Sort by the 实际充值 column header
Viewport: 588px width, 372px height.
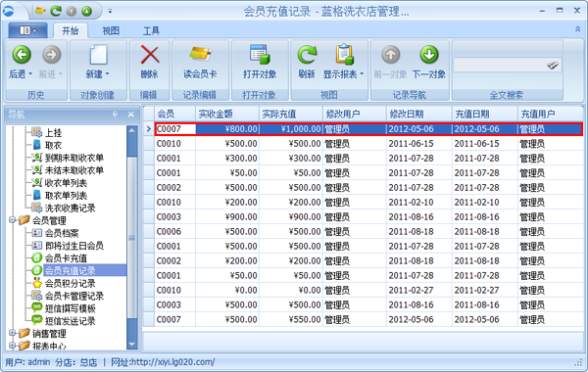click(x=291, y=114)
